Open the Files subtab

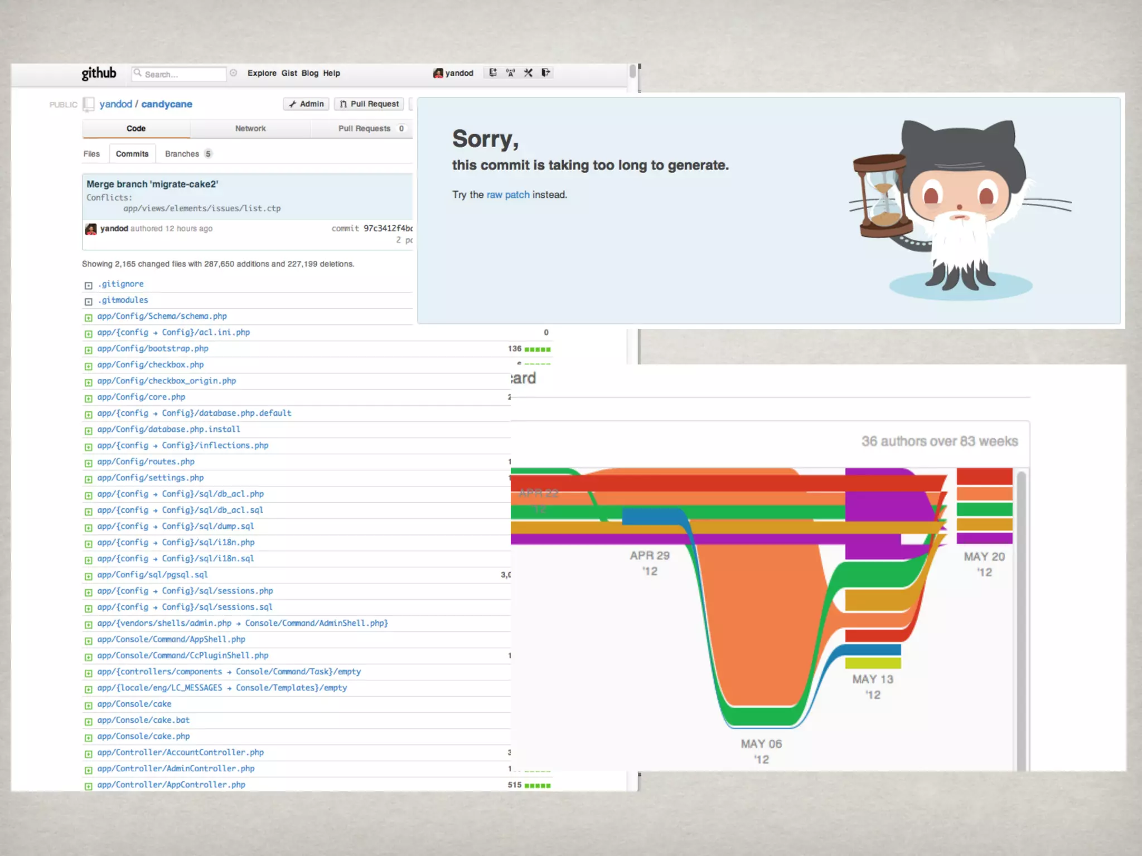tap(91, 154)
